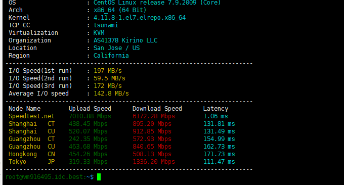Click the Node Name column header
344x185 pixels.
(25, 109)
